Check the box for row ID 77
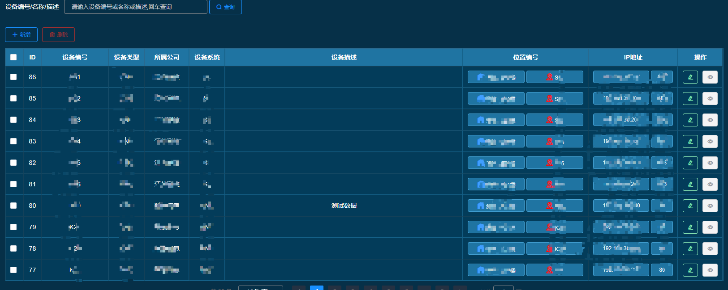Viewport: 728px width, 290px height. coord(13,270)
